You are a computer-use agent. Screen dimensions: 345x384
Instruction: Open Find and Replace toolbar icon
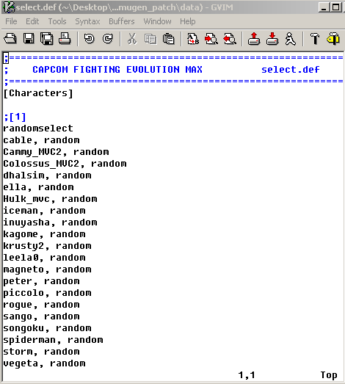[193, 39]
